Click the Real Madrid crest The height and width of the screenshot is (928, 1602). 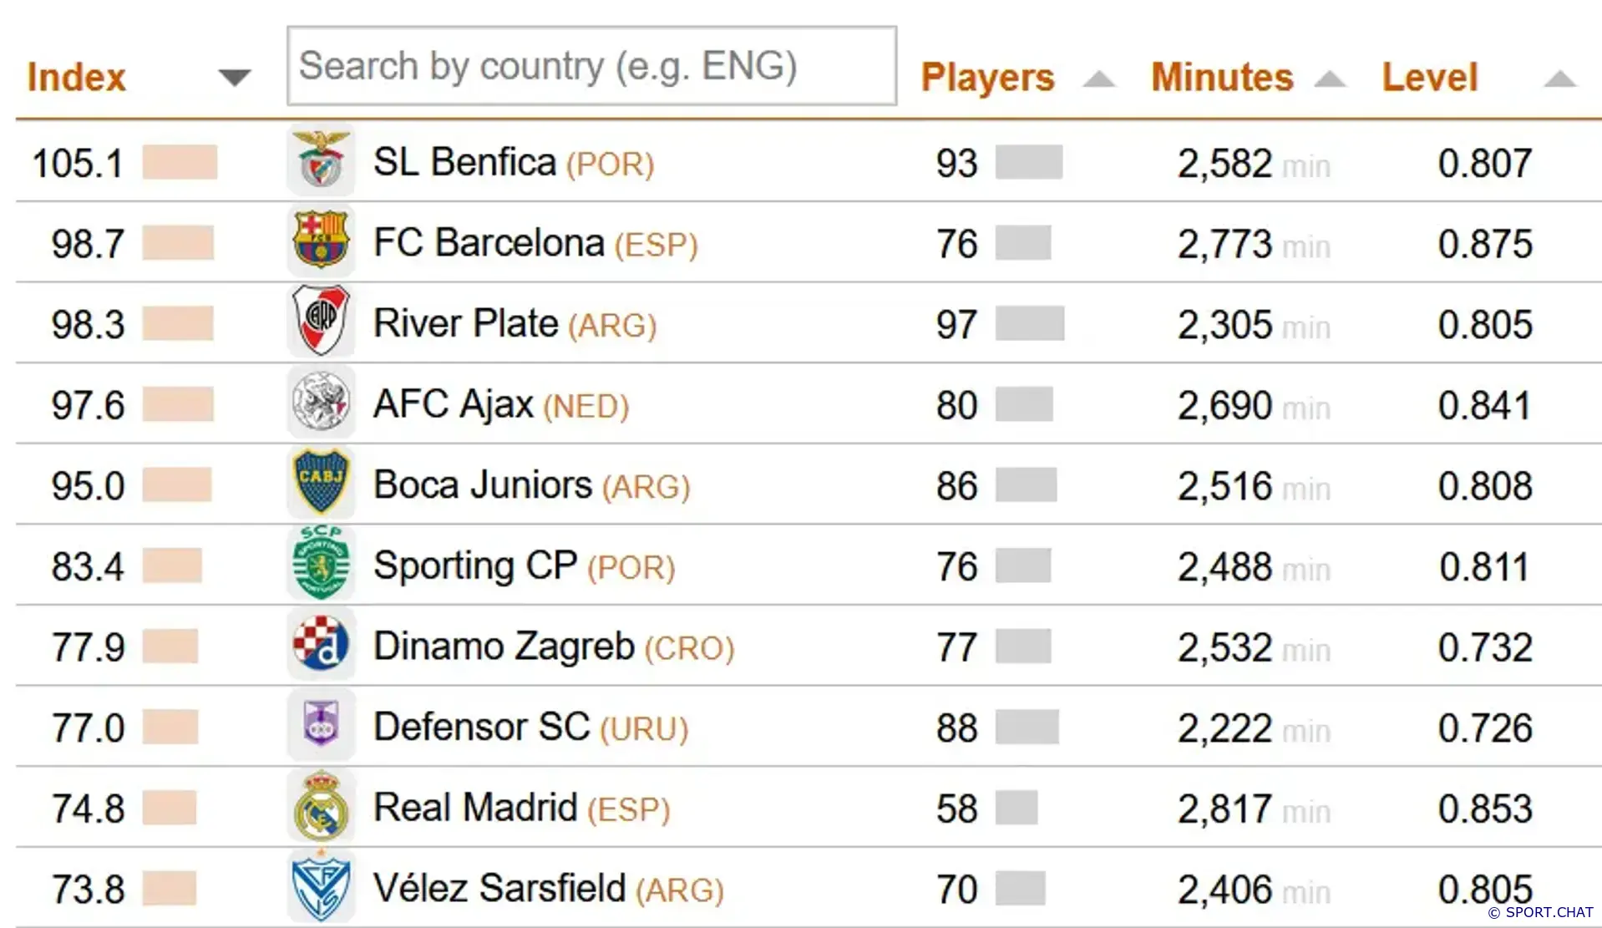tap(321, 807)
